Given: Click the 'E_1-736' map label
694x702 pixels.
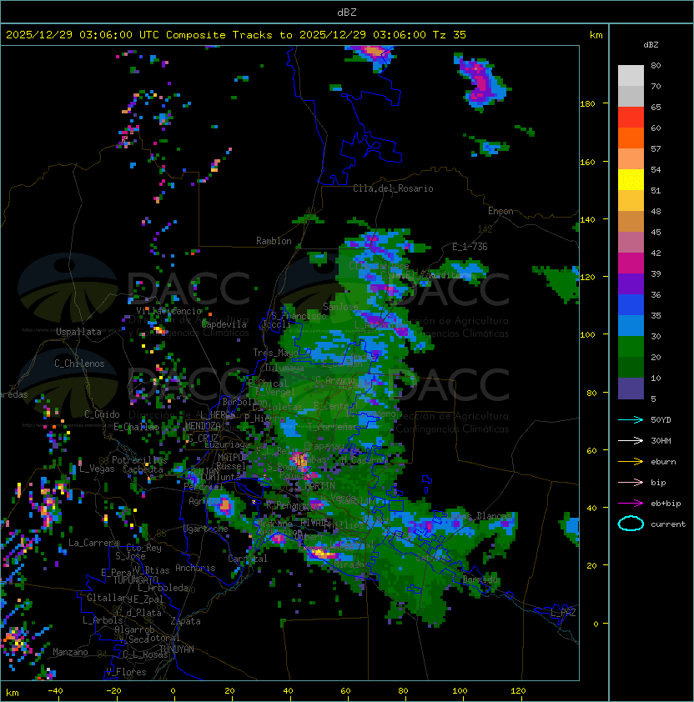Looking at the screenshot, I should pyautogui.click(x=470, y=247).
